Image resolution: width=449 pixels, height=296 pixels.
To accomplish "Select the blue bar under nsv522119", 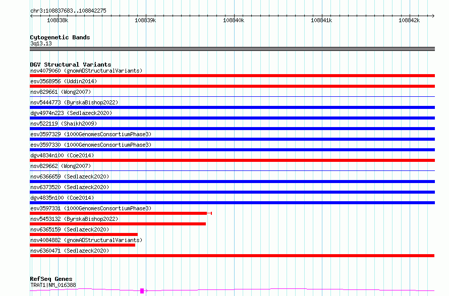I will [x=232, y=129].
